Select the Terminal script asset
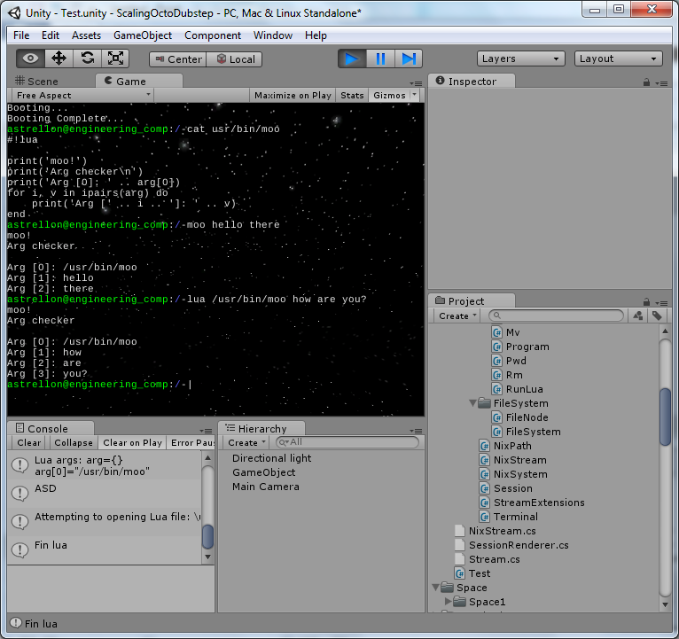The height and width of the screenshot is (639, 679). pos(509,517)
